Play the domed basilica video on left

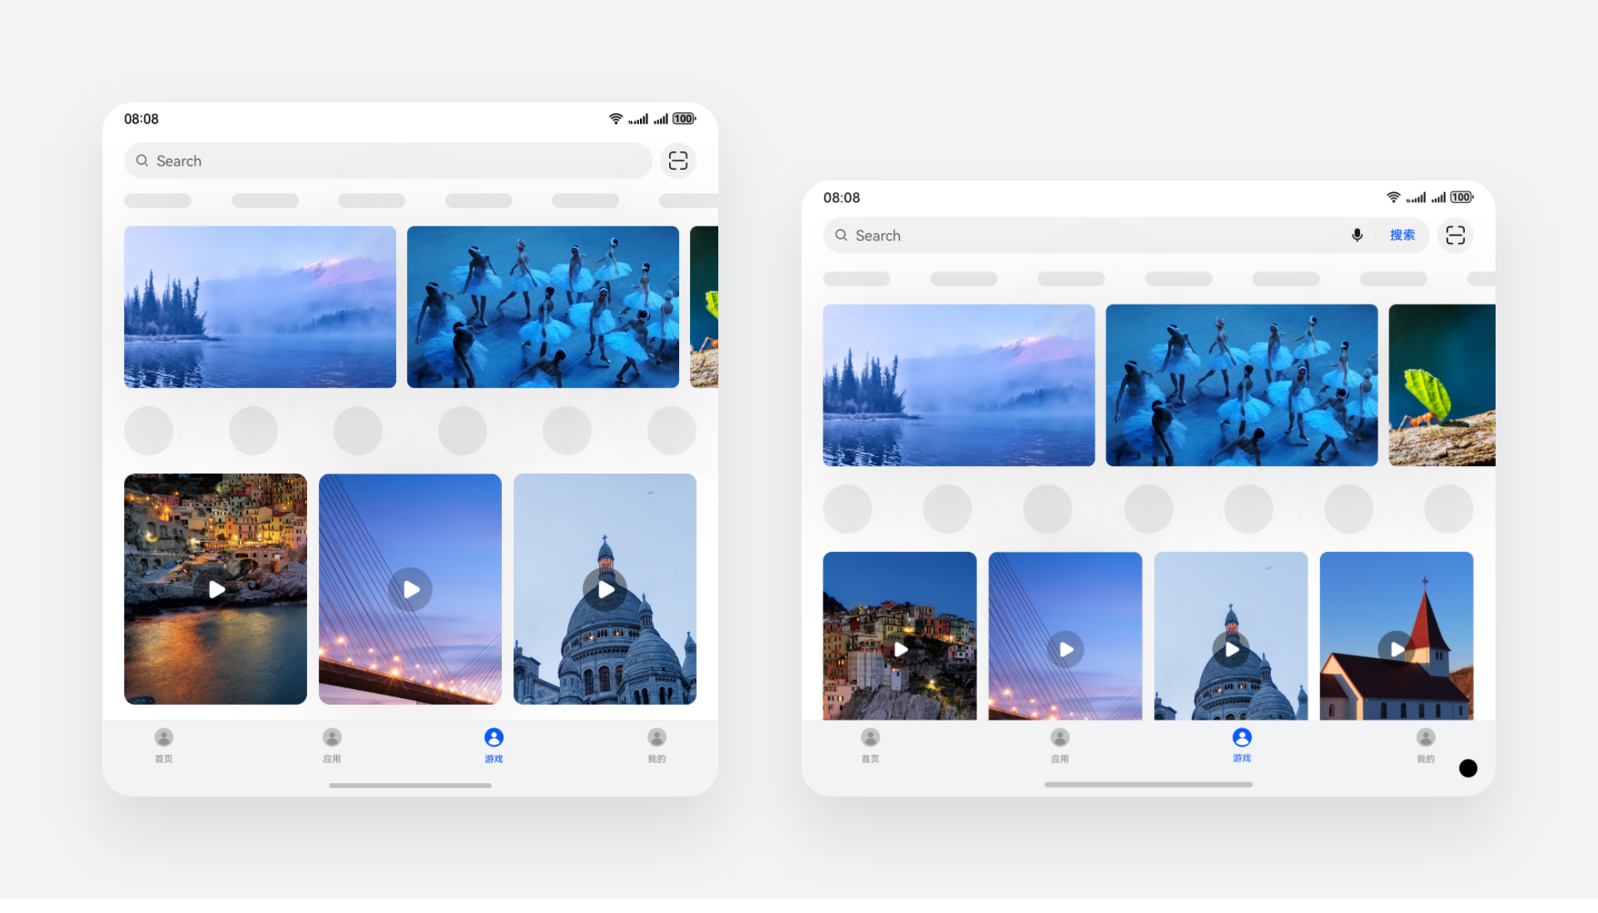tap(605, 589)
